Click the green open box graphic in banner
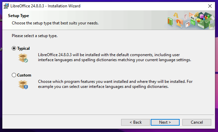 [x=204, y=20]
